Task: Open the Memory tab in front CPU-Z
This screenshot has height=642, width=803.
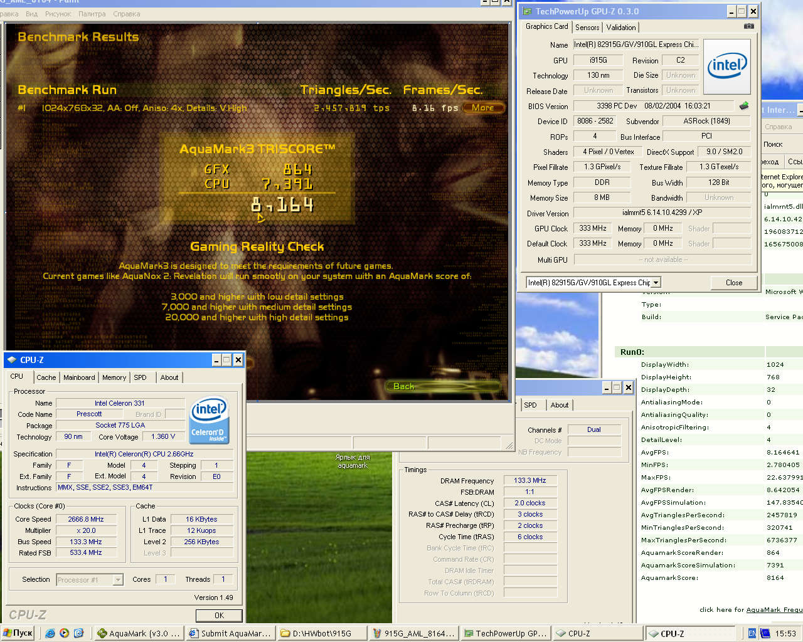Action: click(x=114, y=377)
